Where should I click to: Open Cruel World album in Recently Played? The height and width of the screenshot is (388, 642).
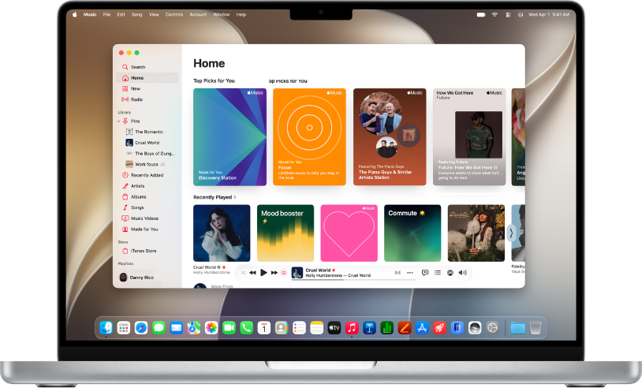click(x=222, y=233)
